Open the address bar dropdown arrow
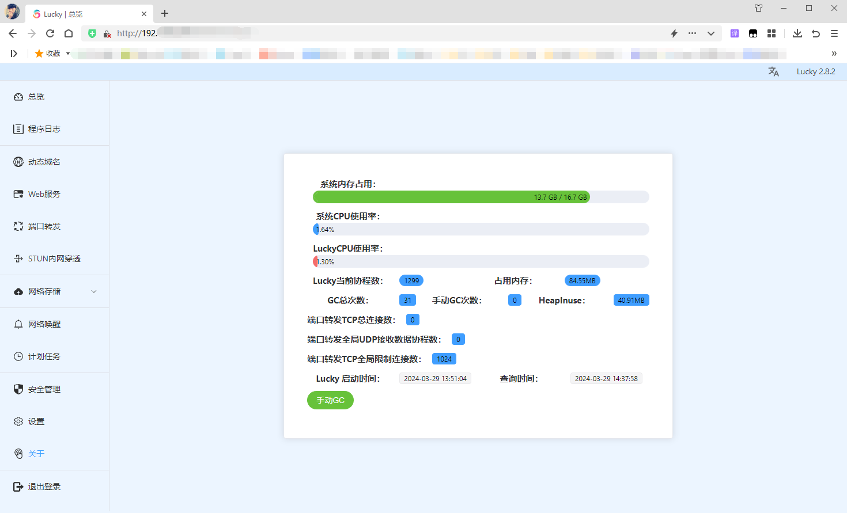Image resolution: width=847 pixels, height=513 pixels. point(711,33)
